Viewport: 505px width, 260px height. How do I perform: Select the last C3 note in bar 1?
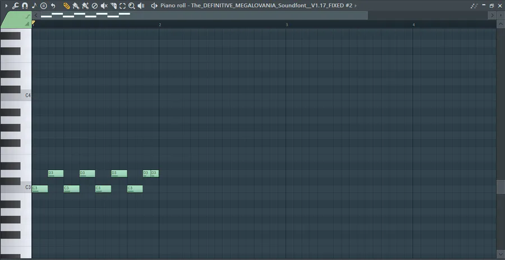tap(135, 189)
